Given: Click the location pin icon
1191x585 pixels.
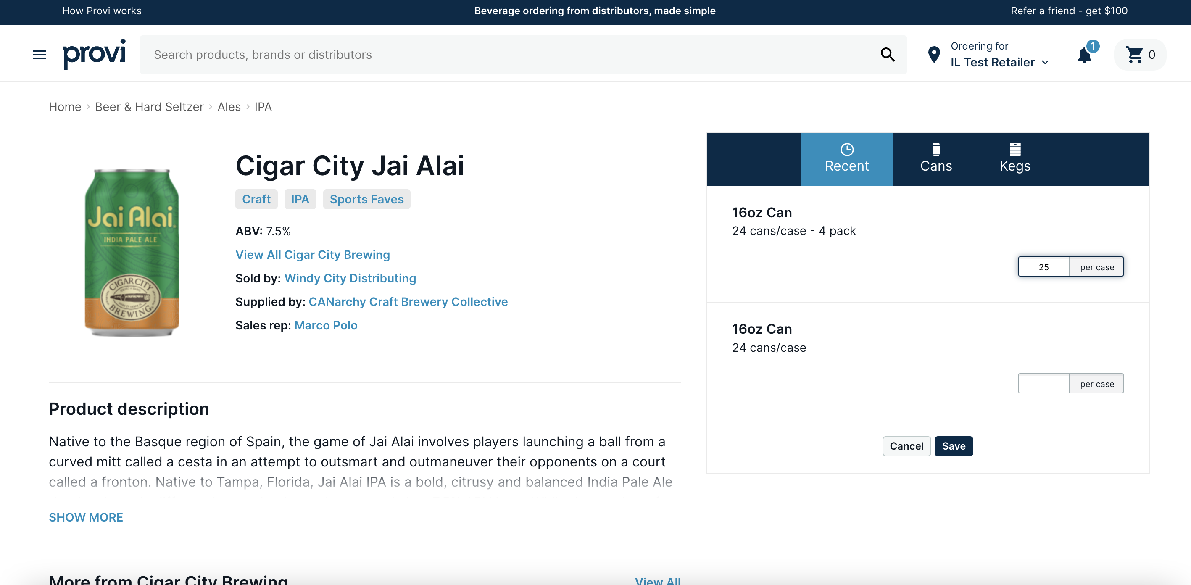Looking at the screenshot, I should pos(934,55).
